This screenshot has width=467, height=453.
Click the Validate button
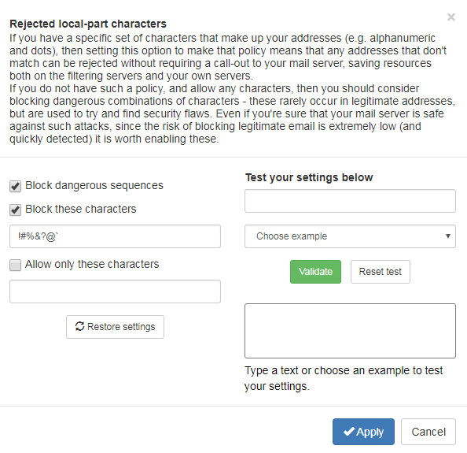click(315, 272)
